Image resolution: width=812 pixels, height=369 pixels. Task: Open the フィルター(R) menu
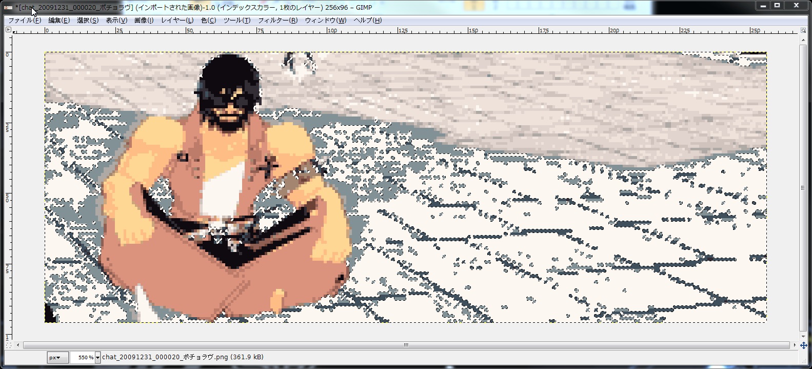pos(278,21)
